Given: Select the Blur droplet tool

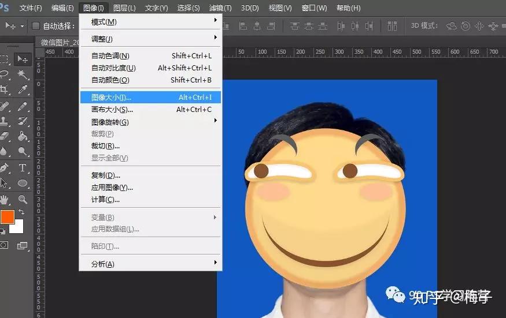Looking at the screenshot, I should [4, 151].
